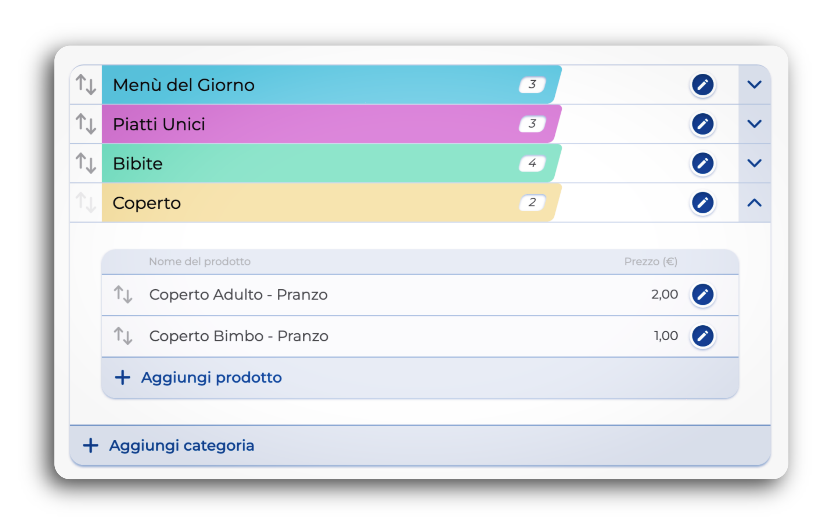Select the Coperto Adulto - Pranzo product name
This screenshot has width=831, height=531.
238,294
